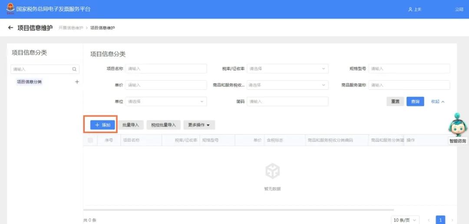
Task: Toggle the select-all checkbox in the table header
Action: point(90,140)
